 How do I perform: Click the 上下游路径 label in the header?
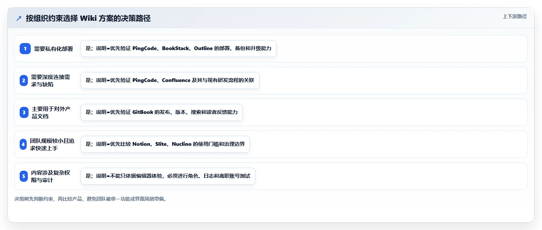515,16
